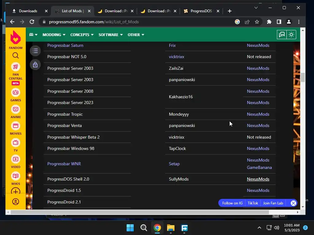Click Google icon in address bar
314x235 pixels.
237,22
